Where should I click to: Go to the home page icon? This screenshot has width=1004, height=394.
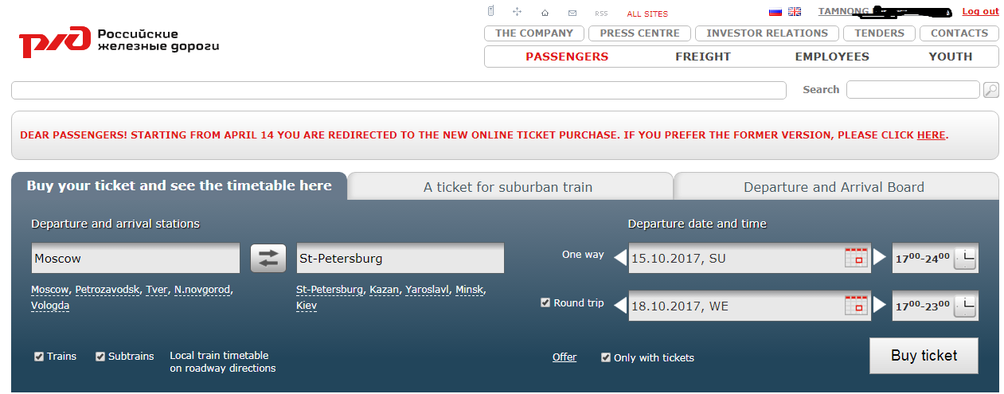[x=545, y=13]
